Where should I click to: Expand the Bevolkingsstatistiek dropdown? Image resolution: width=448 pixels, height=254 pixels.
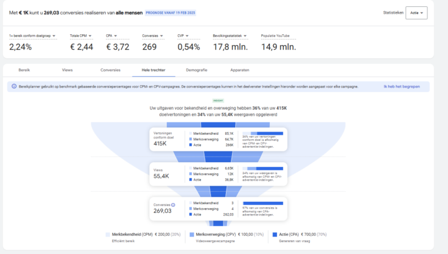click(245, 36)
